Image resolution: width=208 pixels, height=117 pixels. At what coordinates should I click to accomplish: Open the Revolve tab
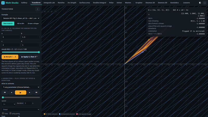click(61, 3)
